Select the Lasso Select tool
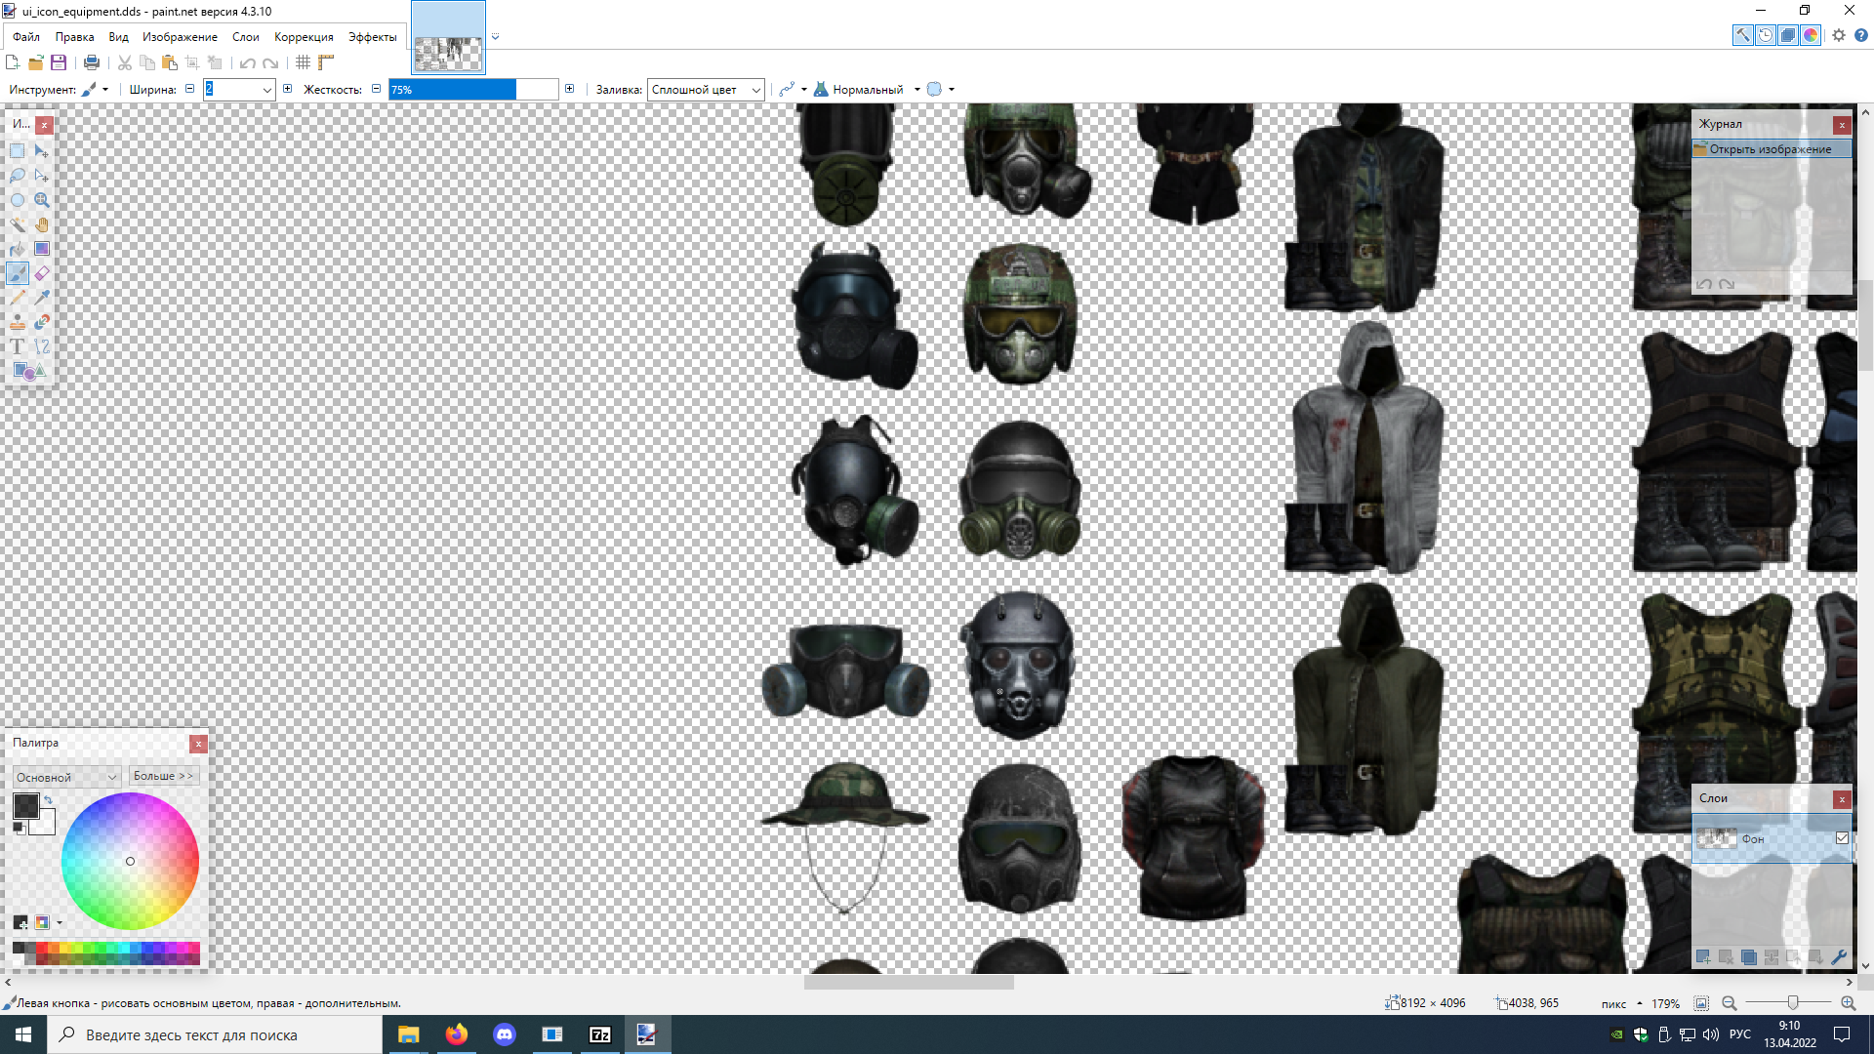 coord(18,176)
